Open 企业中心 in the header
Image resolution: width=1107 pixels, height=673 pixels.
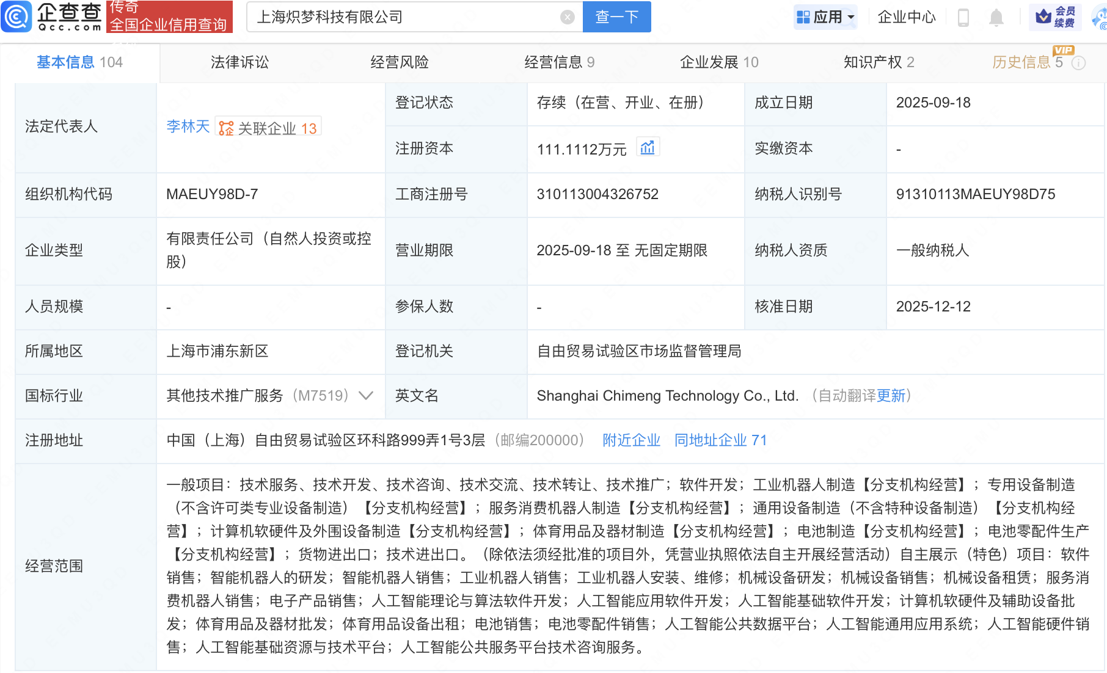coord(906,17)
